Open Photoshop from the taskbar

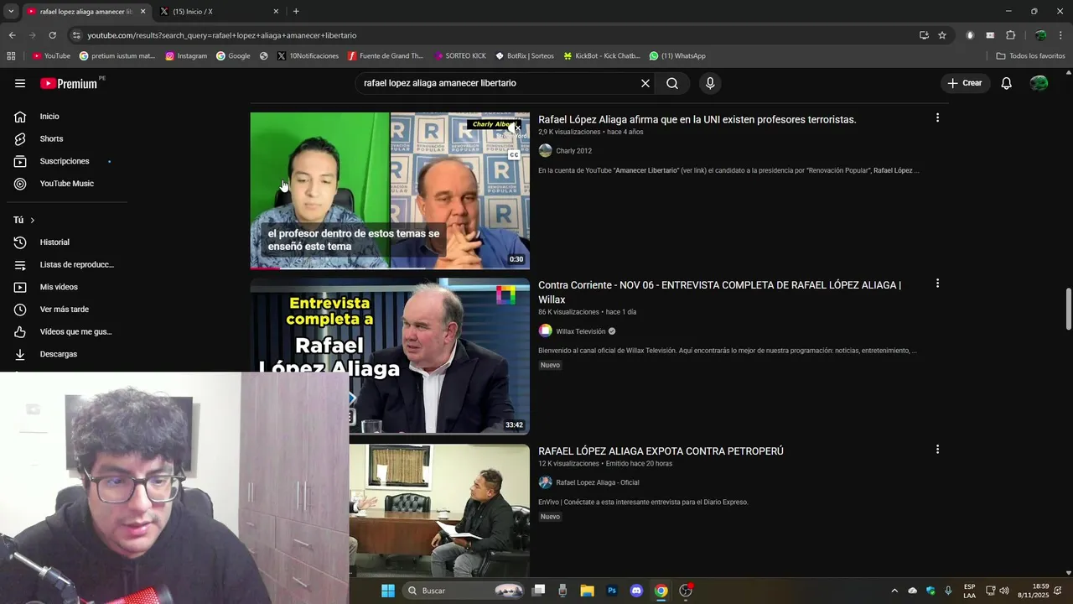(612, 591)
